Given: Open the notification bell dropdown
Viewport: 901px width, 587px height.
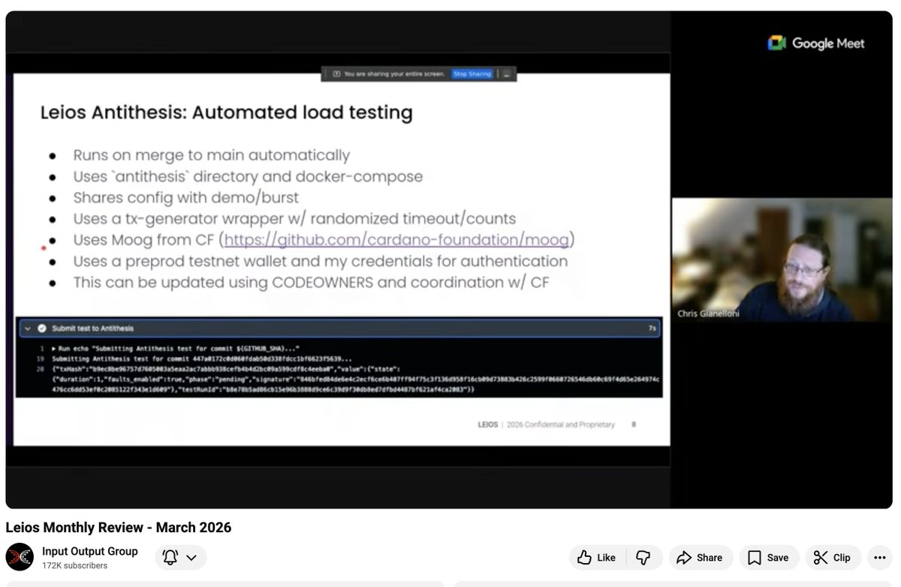Looking at the screenshot, I should click(x=180, y=557).
